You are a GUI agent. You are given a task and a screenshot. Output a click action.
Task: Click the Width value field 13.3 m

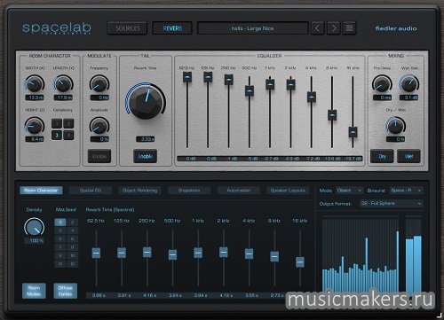(x=35, y=98)
